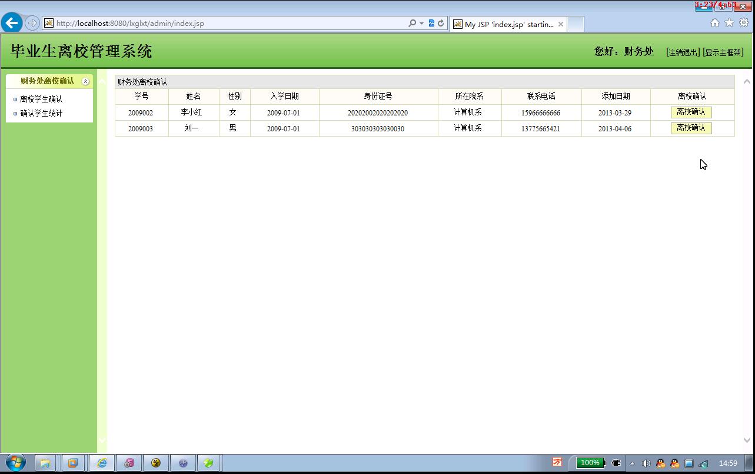This screenshot has height=474, width=755.
Task: Click student ID cell 2009002
Action: [141, 112]
